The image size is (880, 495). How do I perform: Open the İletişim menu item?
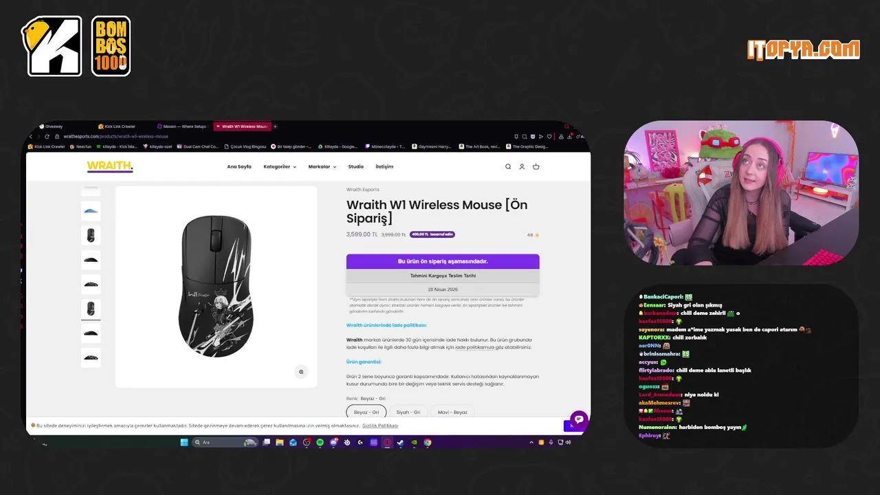(x=384, y=166)
